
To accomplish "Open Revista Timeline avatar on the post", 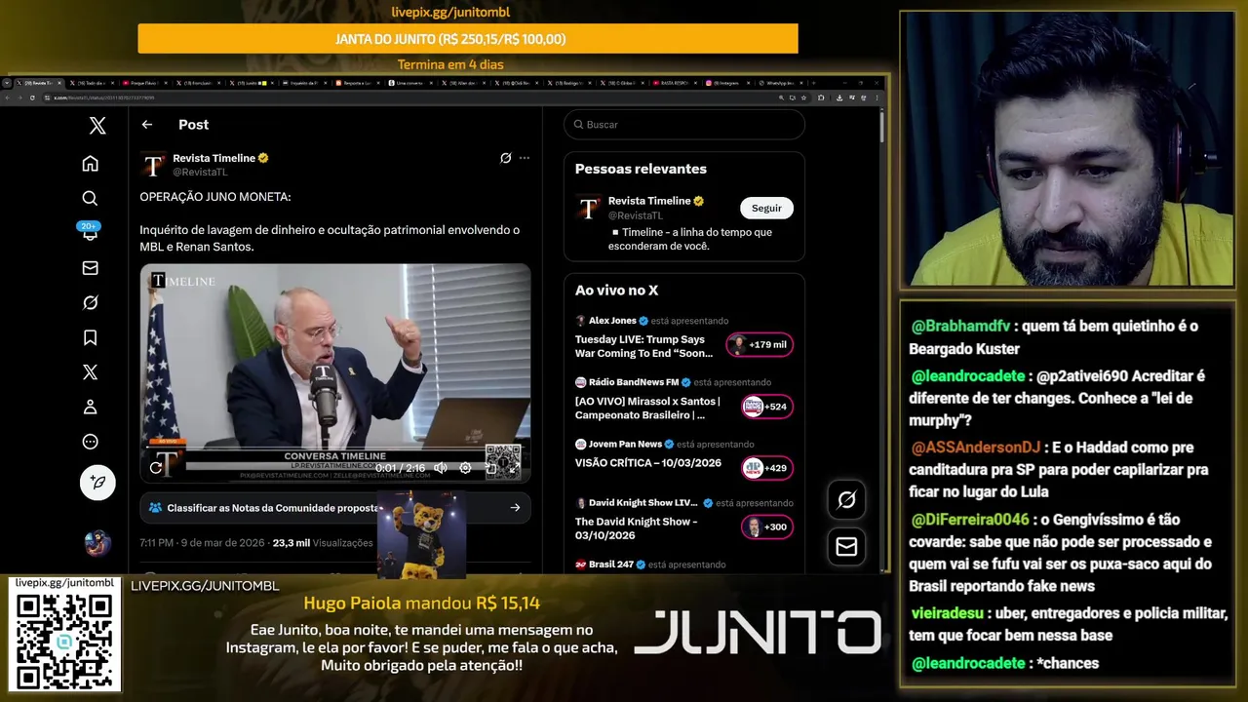I will point(153,165).
